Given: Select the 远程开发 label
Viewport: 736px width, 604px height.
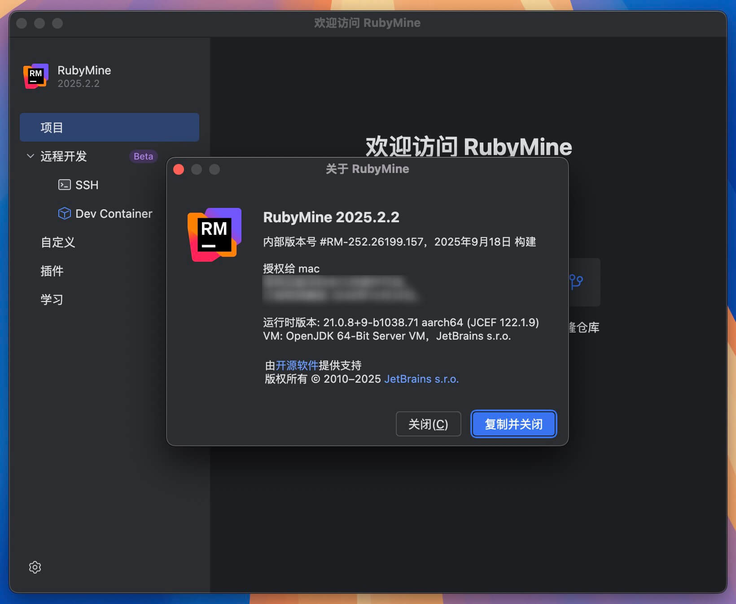Looking at the screenshot, I should 64,156.
